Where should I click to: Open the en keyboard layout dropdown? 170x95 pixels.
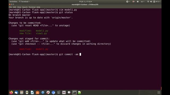point(142,2)
